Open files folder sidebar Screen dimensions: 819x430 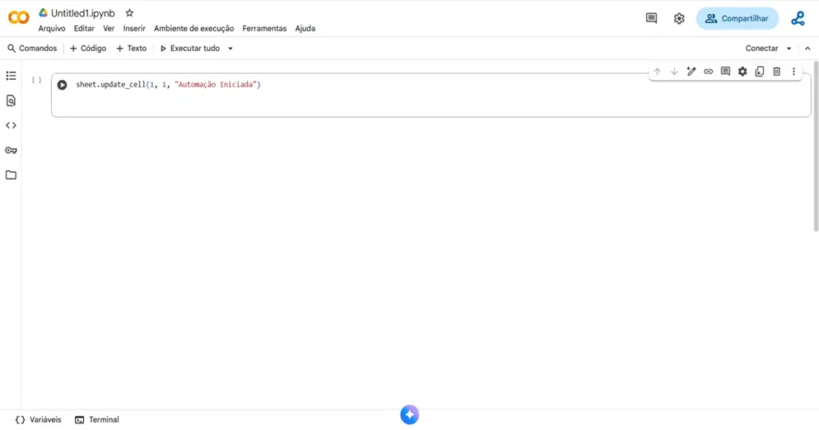pyautogui.click(x=11, y=175)
